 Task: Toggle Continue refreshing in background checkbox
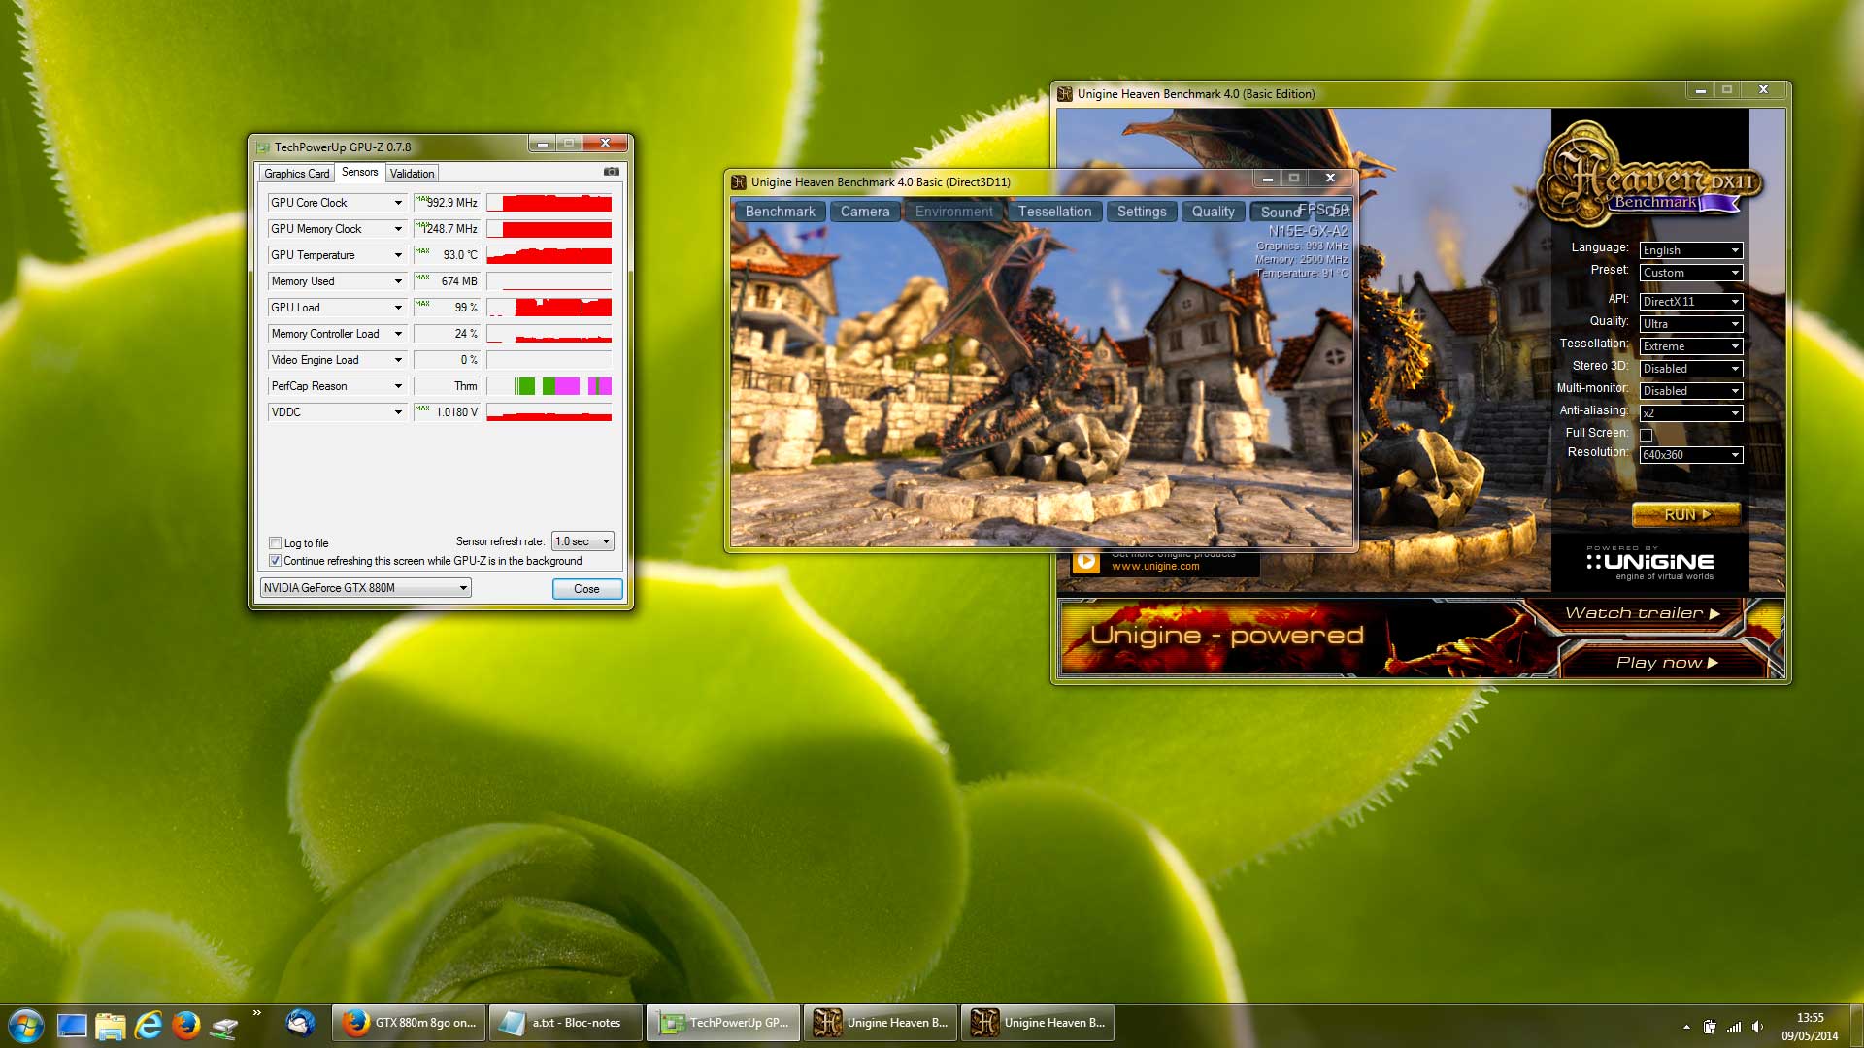pyautogui.click(x=275, y=561)
